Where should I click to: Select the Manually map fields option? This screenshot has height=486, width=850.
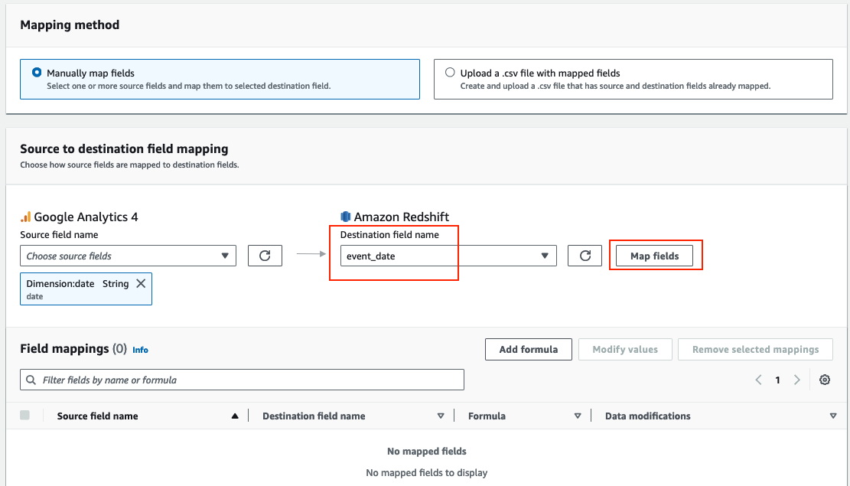(x=37, y=72)
